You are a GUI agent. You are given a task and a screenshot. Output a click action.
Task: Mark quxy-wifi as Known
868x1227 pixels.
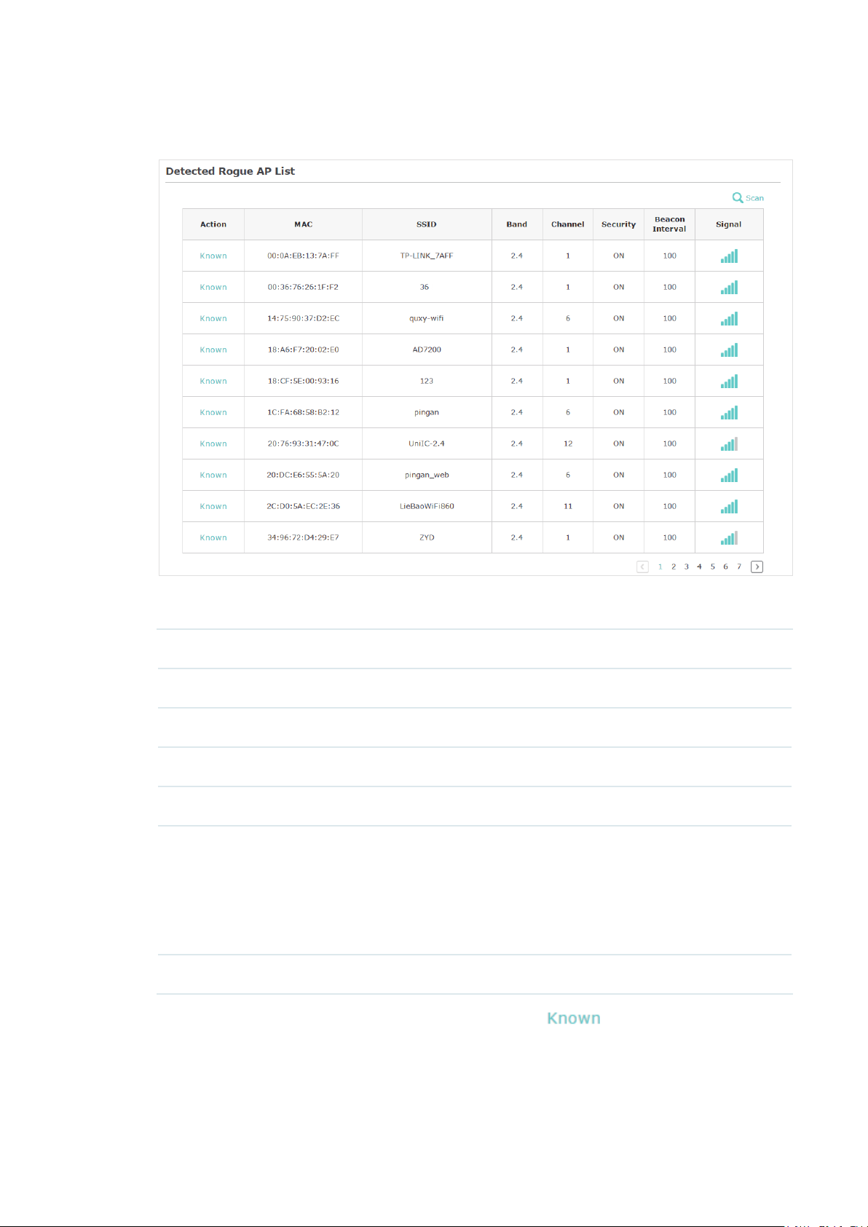pos(213,318)
